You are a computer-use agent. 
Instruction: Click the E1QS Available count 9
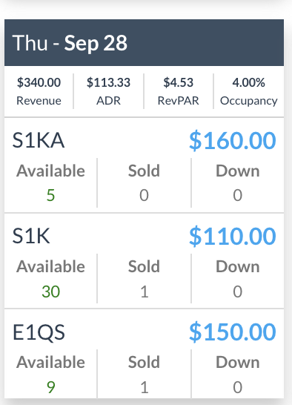50,387
